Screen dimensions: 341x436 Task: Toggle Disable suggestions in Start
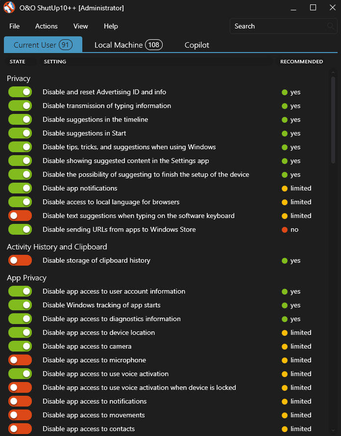(x=20, y=133)
